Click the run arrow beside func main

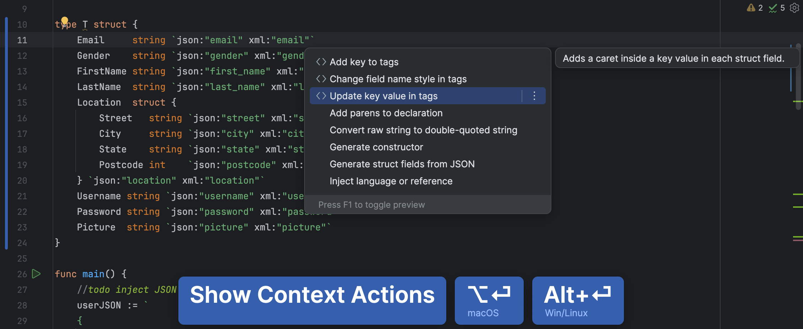(x=36, y=274)
